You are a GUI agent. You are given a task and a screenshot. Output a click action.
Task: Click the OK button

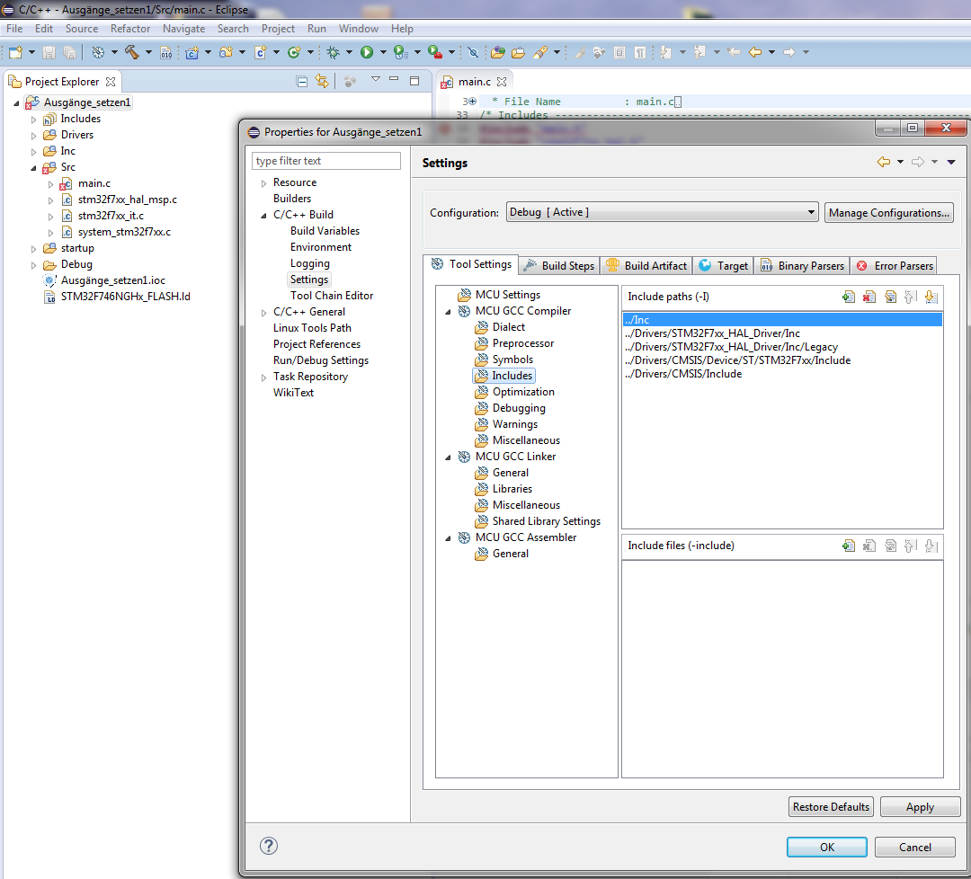click(x=827, y=847)
